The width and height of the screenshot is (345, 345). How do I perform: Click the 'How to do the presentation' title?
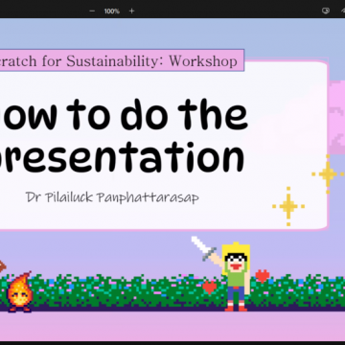click(x=123, y=136)
